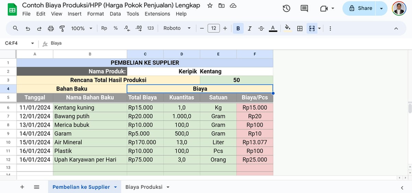Toggle strikethrough formatting
Image resolution: width=412 pixels, height=193 pixels.
[261, 28]
